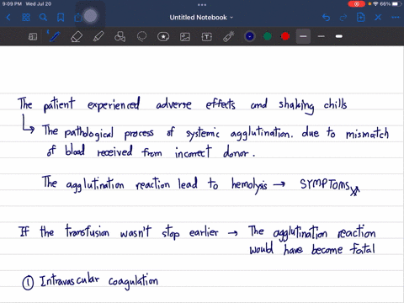The height and width of the screenshot is (303, 404).
Task: Close the notebook with the X icon
Action: pyautogui.click(x=378, y=18)
